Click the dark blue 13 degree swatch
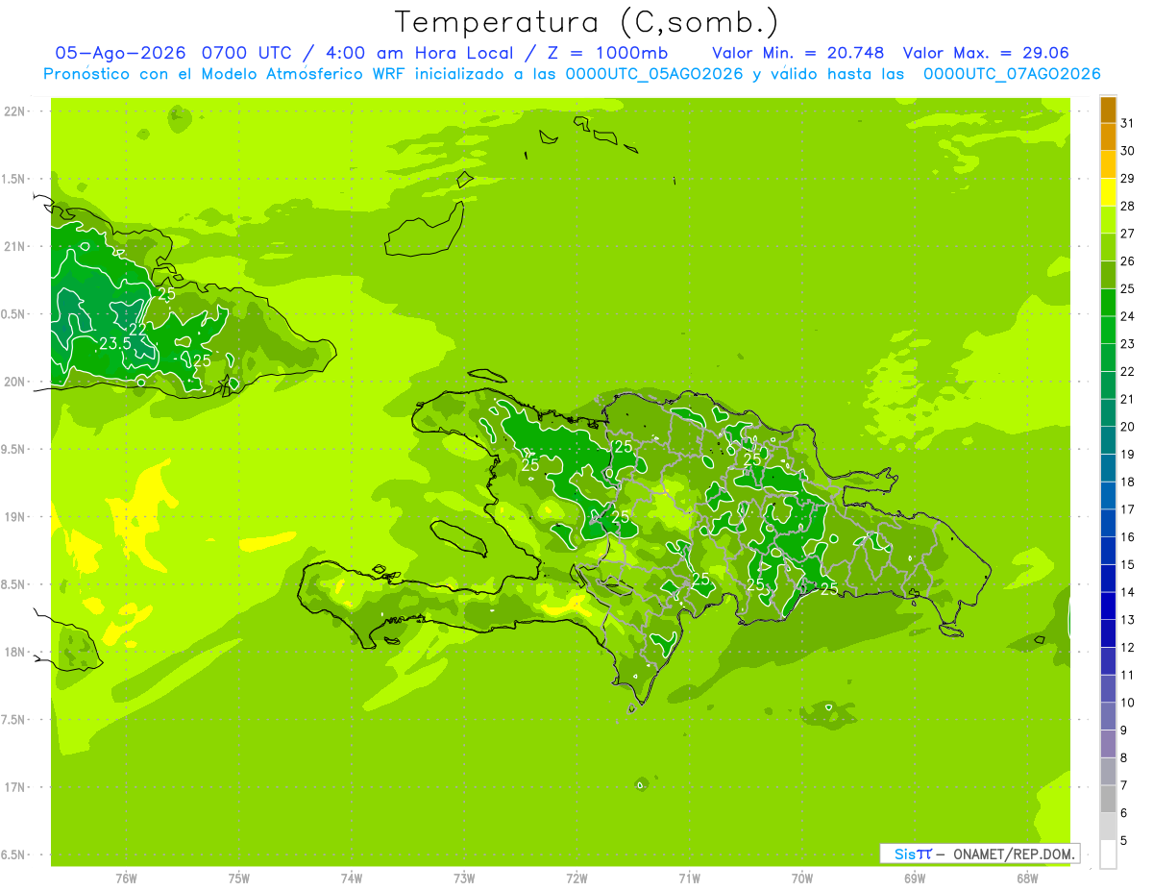The width and height of the screenshot is (1153, 891). click(1108, 606)
